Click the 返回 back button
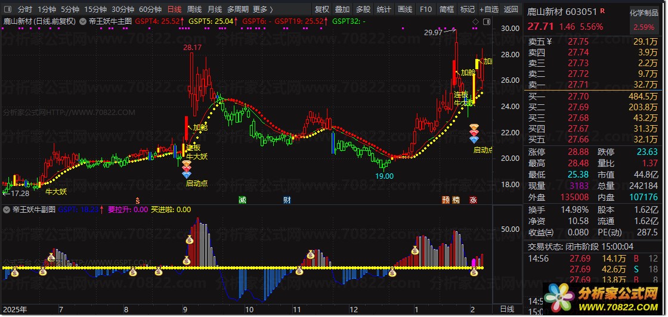 [x=511, y=10]
